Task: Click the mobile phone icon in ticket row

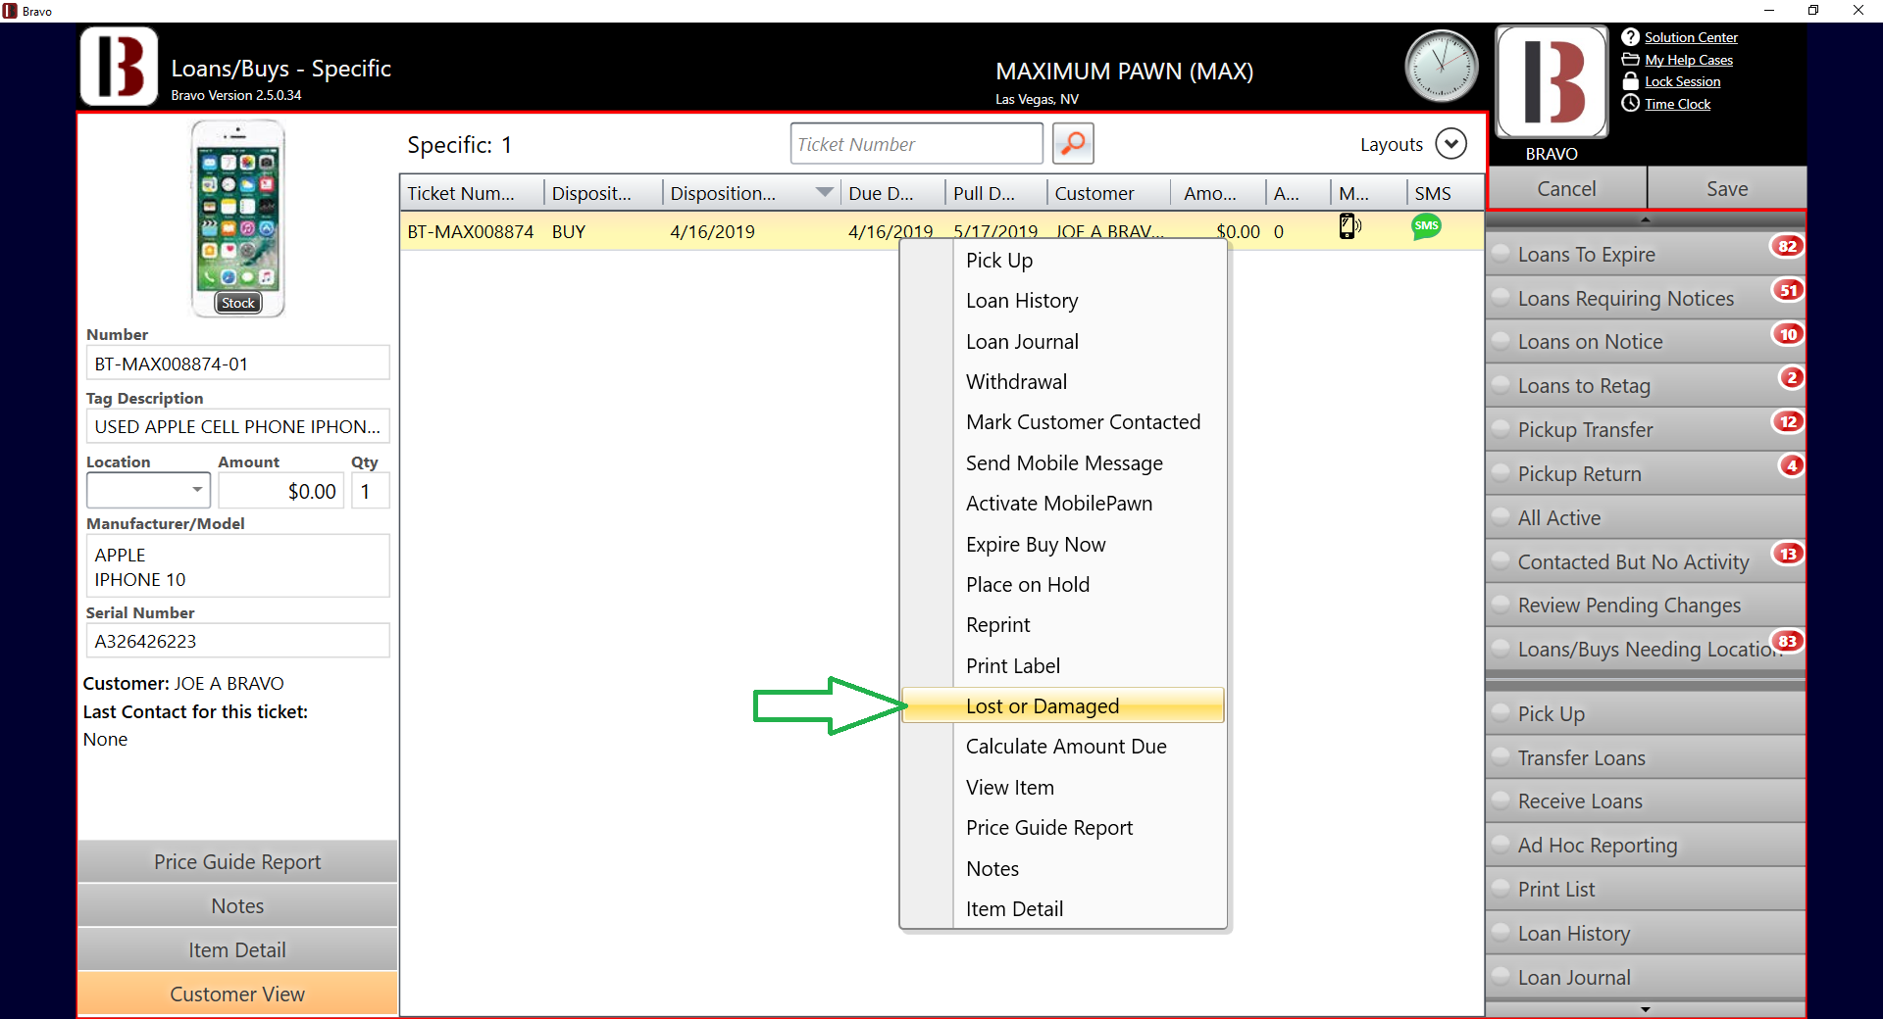Action: click(1349, 226)
